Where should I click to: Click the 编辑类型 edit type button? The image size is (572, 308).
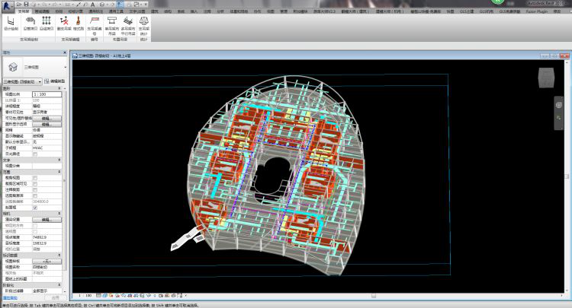(55, 81)
